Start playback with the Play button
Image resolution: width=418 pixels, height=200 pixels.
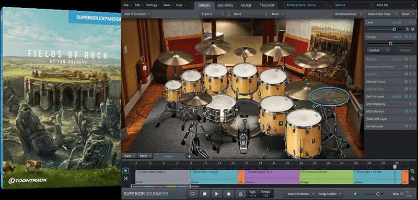tap(217, 194)
